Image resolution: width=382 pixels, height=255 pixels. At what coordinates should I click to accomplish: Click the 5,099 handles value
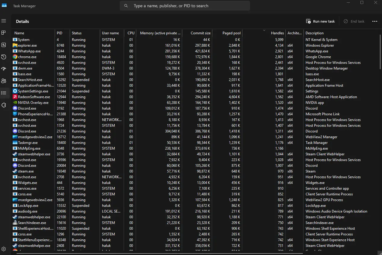click(x=279, y=40)
